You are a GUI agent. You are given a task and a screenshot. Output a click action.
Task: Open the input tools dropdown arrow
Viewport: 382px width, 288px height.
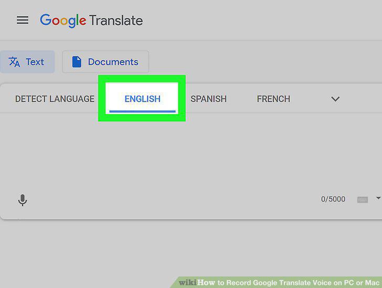378,198
